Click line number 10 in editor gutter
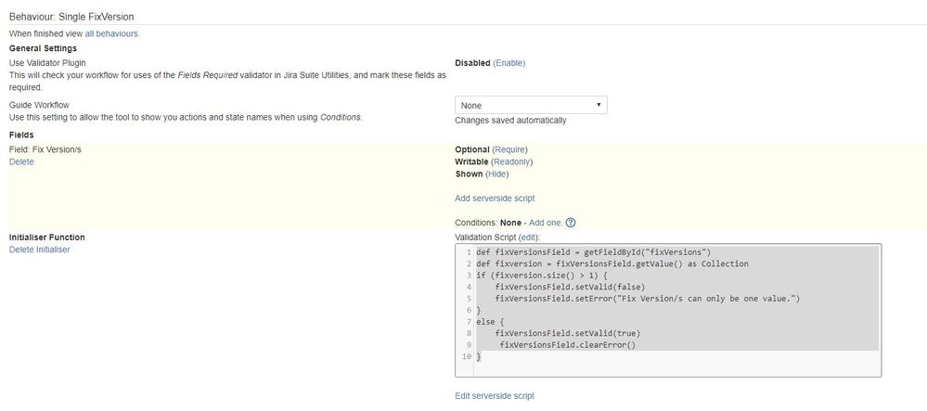This screenshot has height=411, width=927. pyautogui.click(x=467, y=356)
